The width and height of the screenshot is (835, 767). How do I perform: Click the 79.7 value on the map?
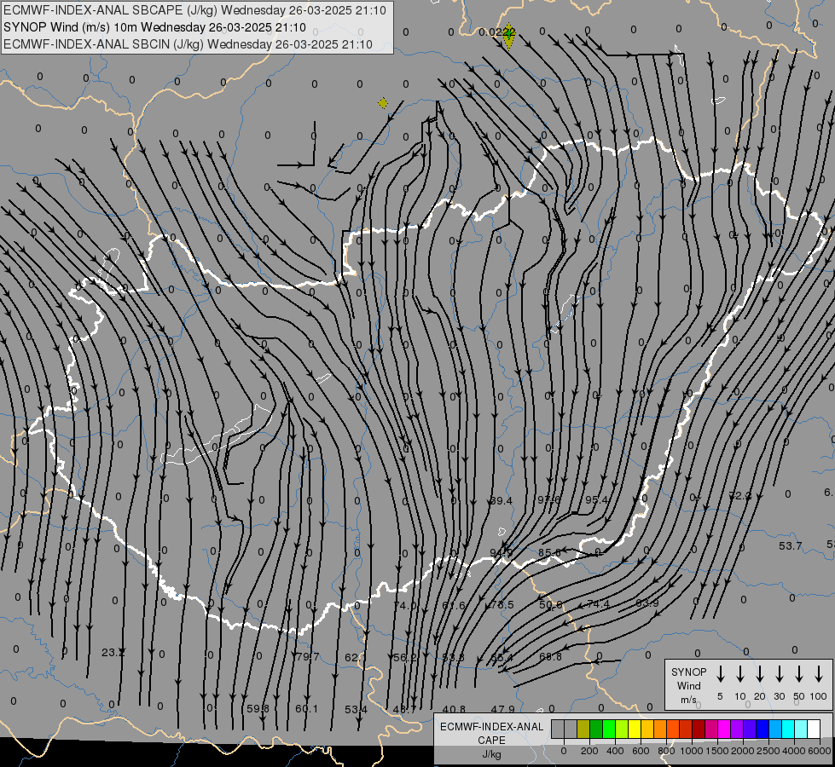pos(307,657)
